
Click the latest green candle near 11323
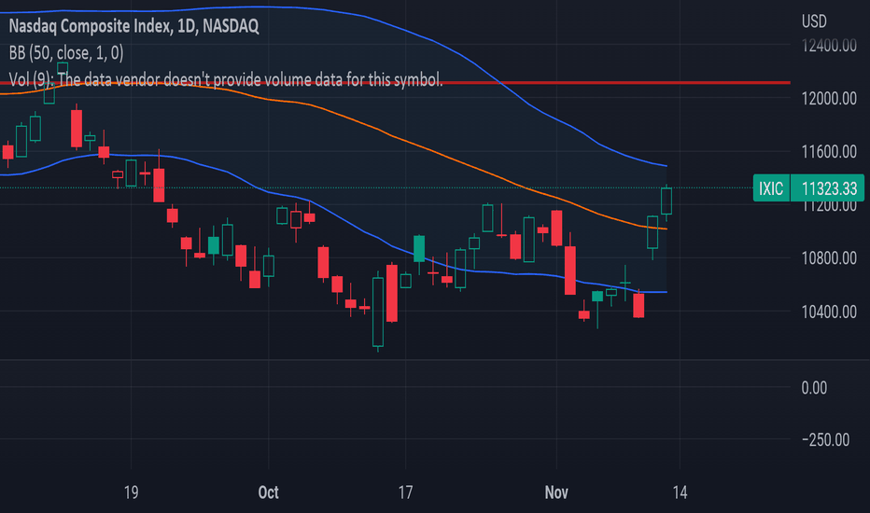point(667,201)
